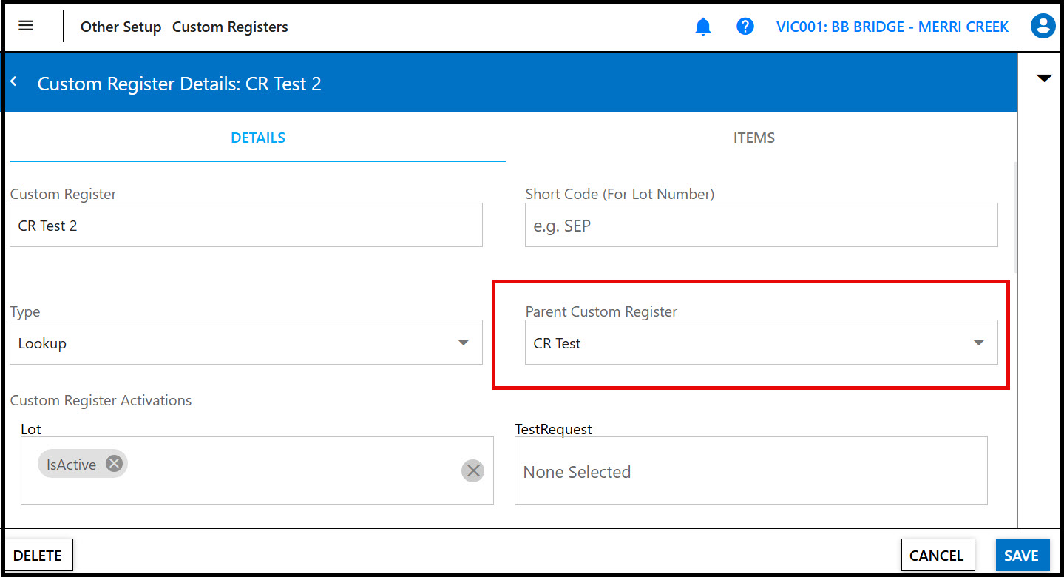Expand the right side panel arrow
The width and height of the screenshot is (1064, 577).
1044,78
